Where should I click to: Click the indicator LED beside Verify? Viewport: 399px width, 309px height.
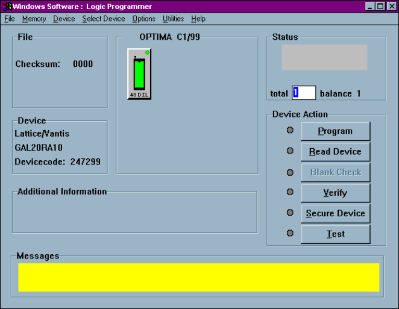(x=290, y=192)
